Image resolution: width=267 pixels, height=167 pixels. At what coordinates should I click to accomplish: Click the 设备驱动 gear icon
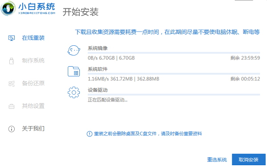point(74,92)
